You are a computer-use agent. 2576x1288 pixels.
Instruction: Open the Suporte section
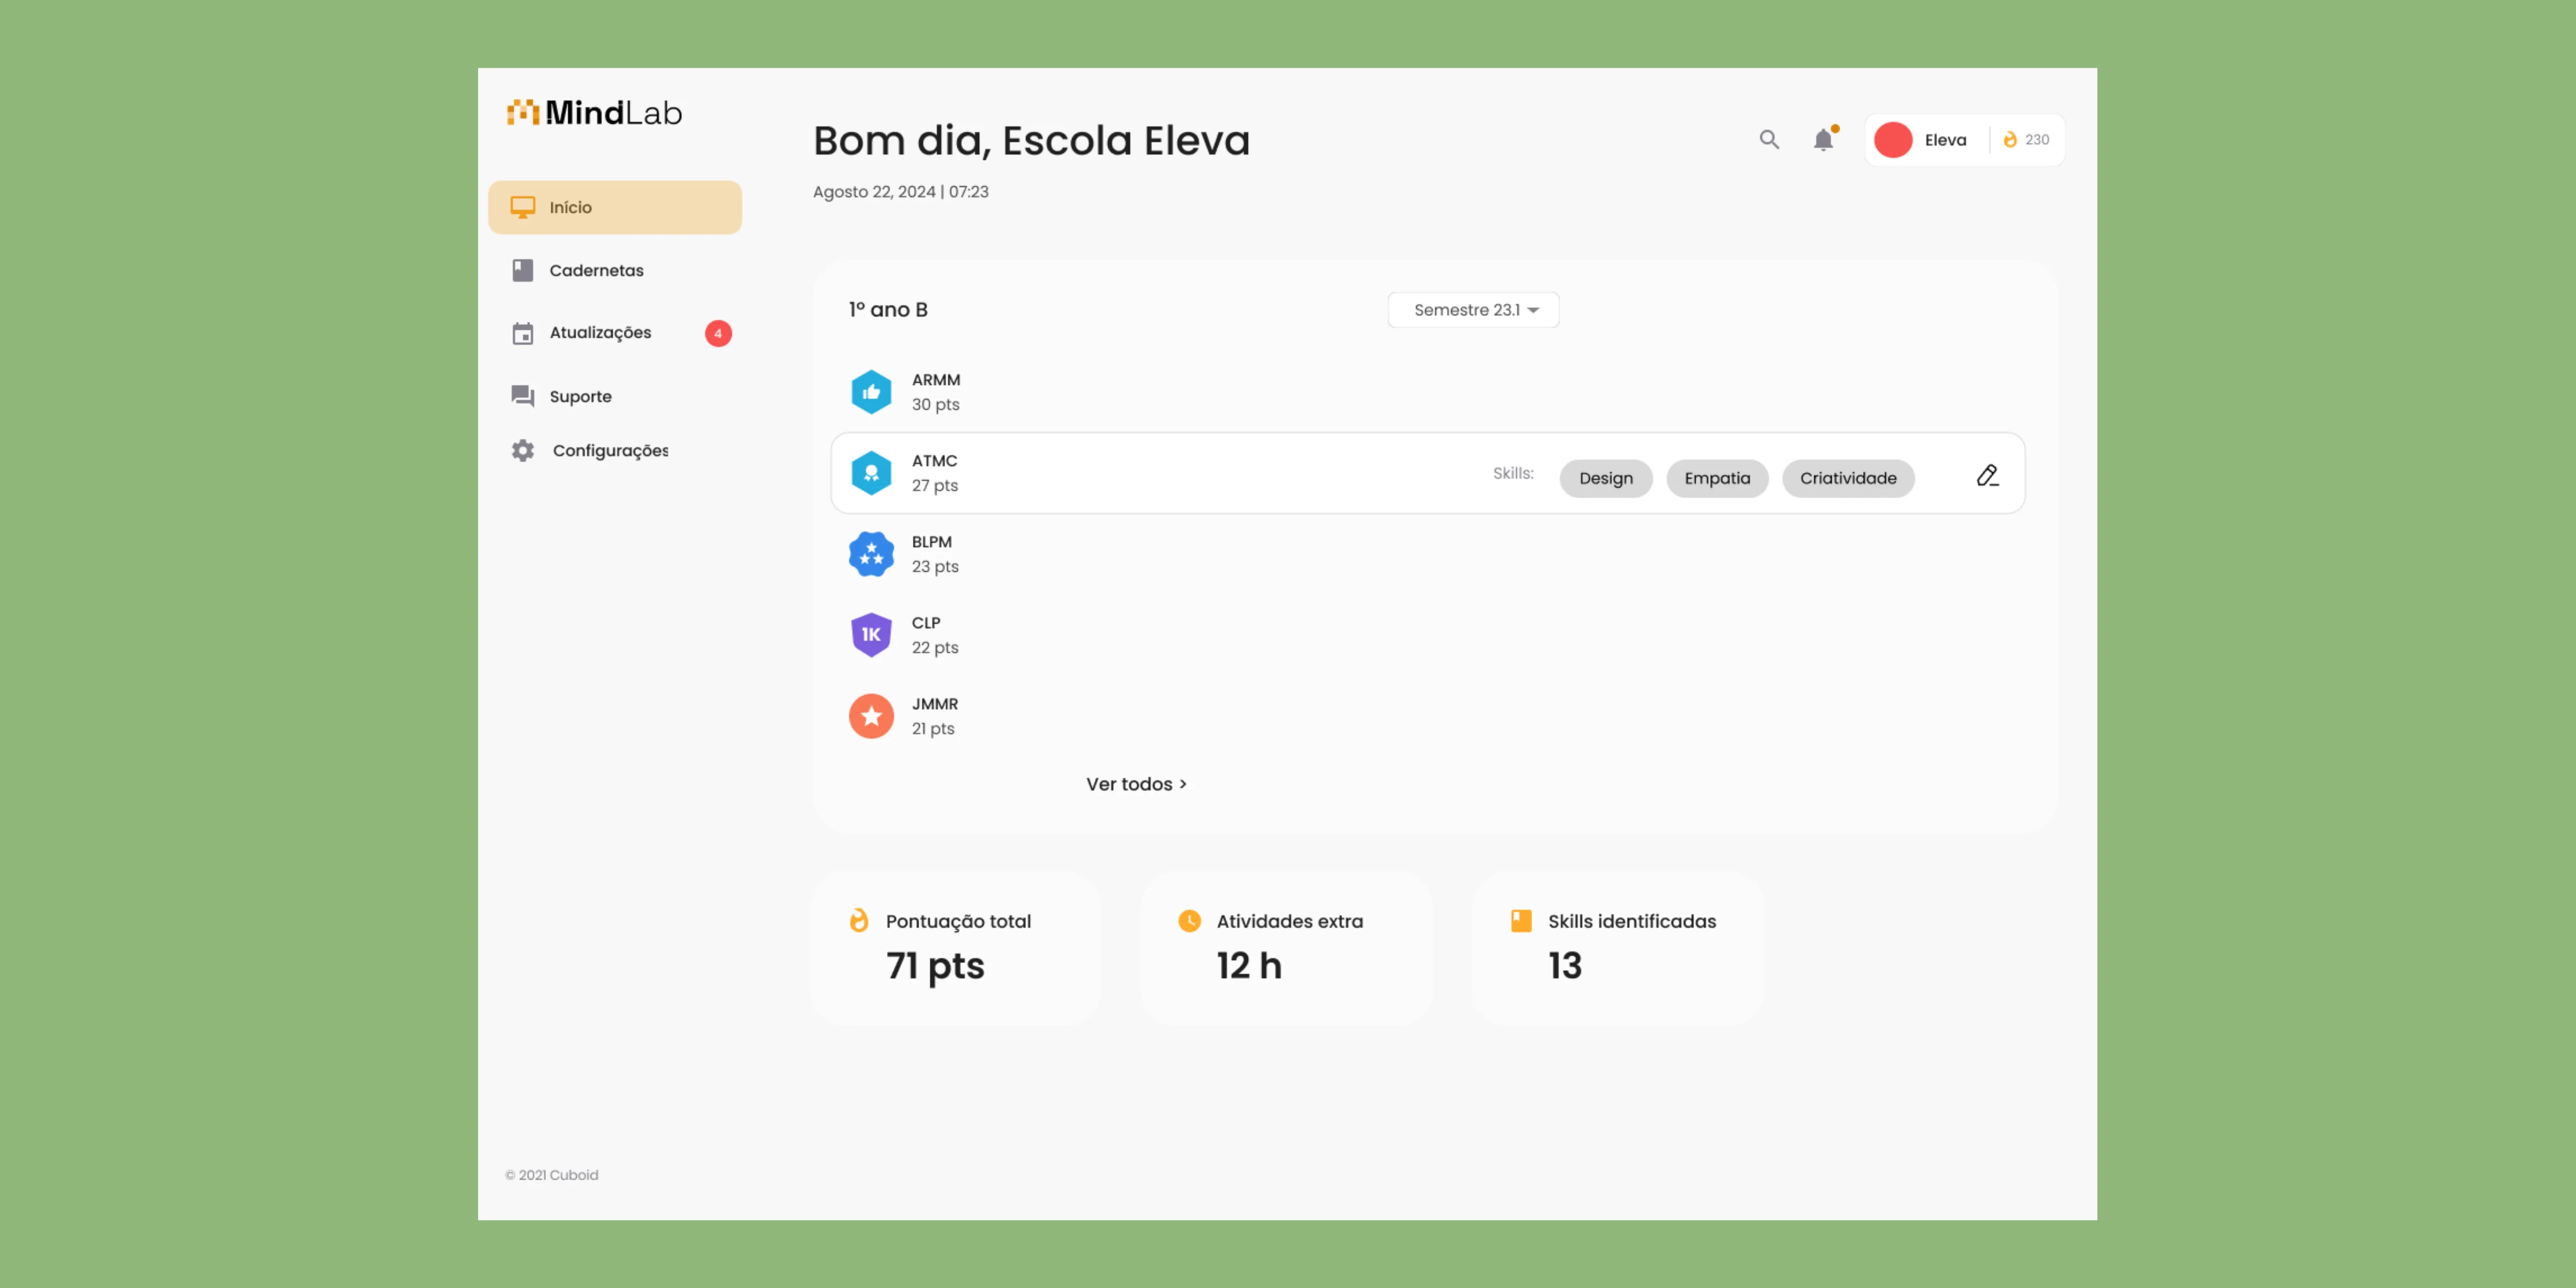580,396
